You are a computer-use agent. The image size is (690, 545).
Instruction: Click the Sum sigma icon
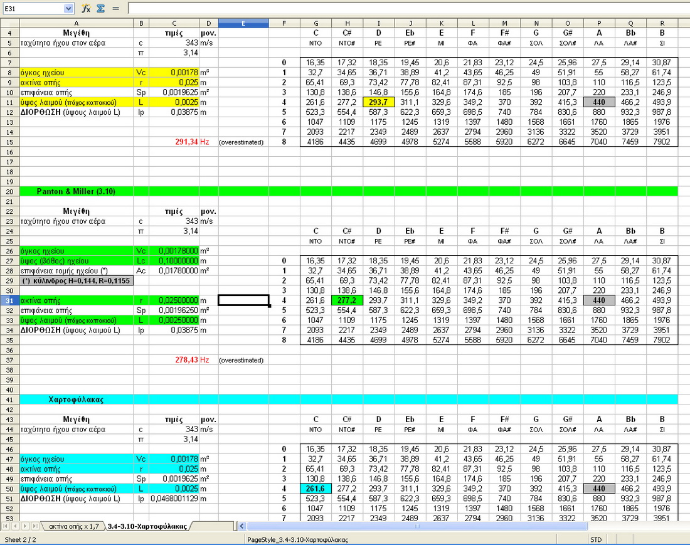(100, 8)
